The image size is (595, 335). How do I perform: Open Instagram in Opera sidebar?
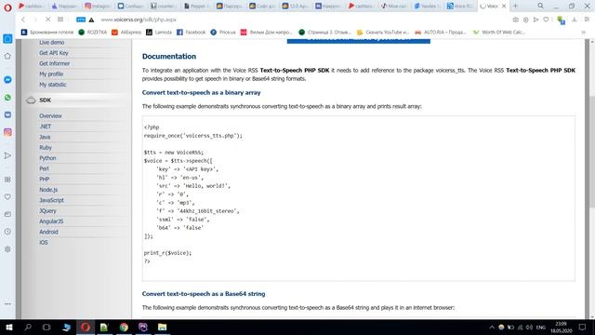click(7, 132)
